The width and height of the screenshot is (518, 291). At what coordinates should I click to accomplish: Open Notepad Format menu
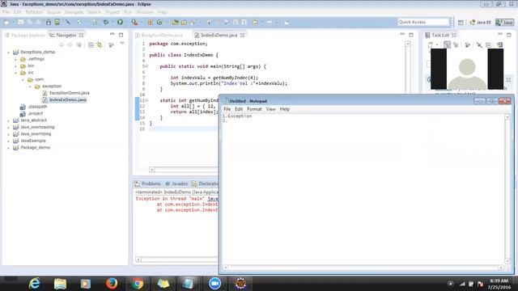(x=254, y=109)
